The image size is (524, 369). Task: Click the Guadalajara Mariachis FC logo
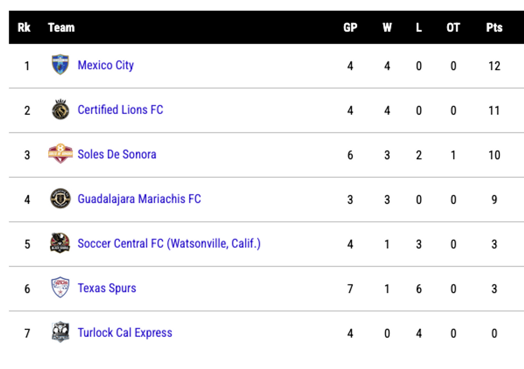tap(60, 198)
